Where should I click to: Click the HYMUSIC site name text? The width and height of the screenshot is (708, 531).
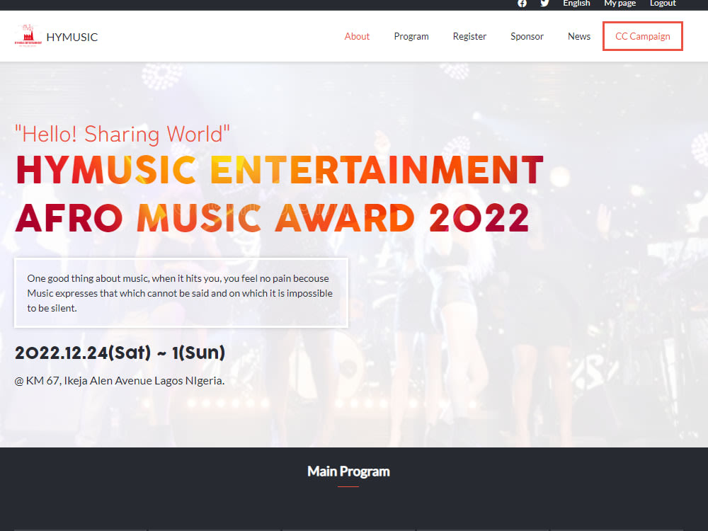[x=72, y=37]
